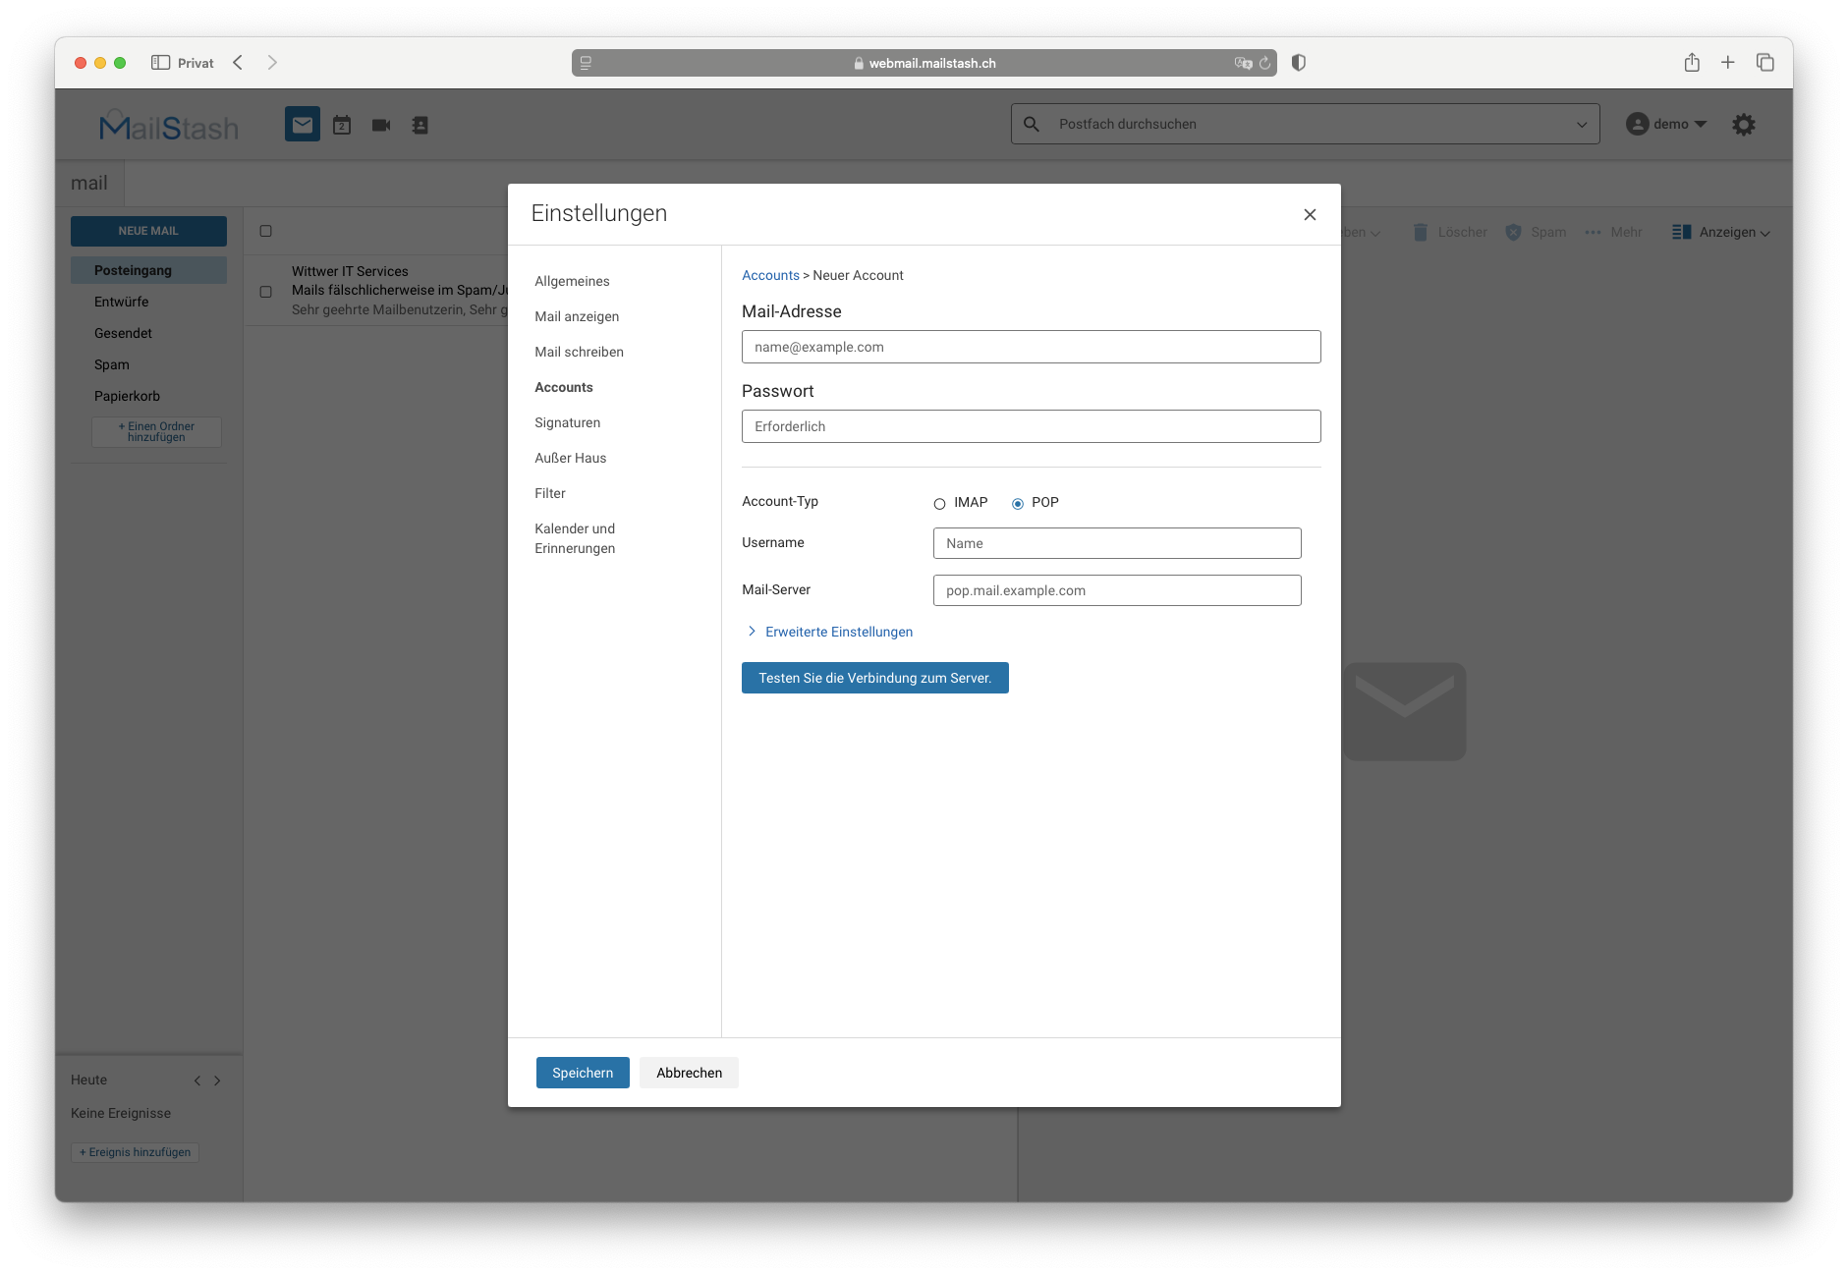Click the Spam shield icon
1848x1275 pixels.
1514,232
